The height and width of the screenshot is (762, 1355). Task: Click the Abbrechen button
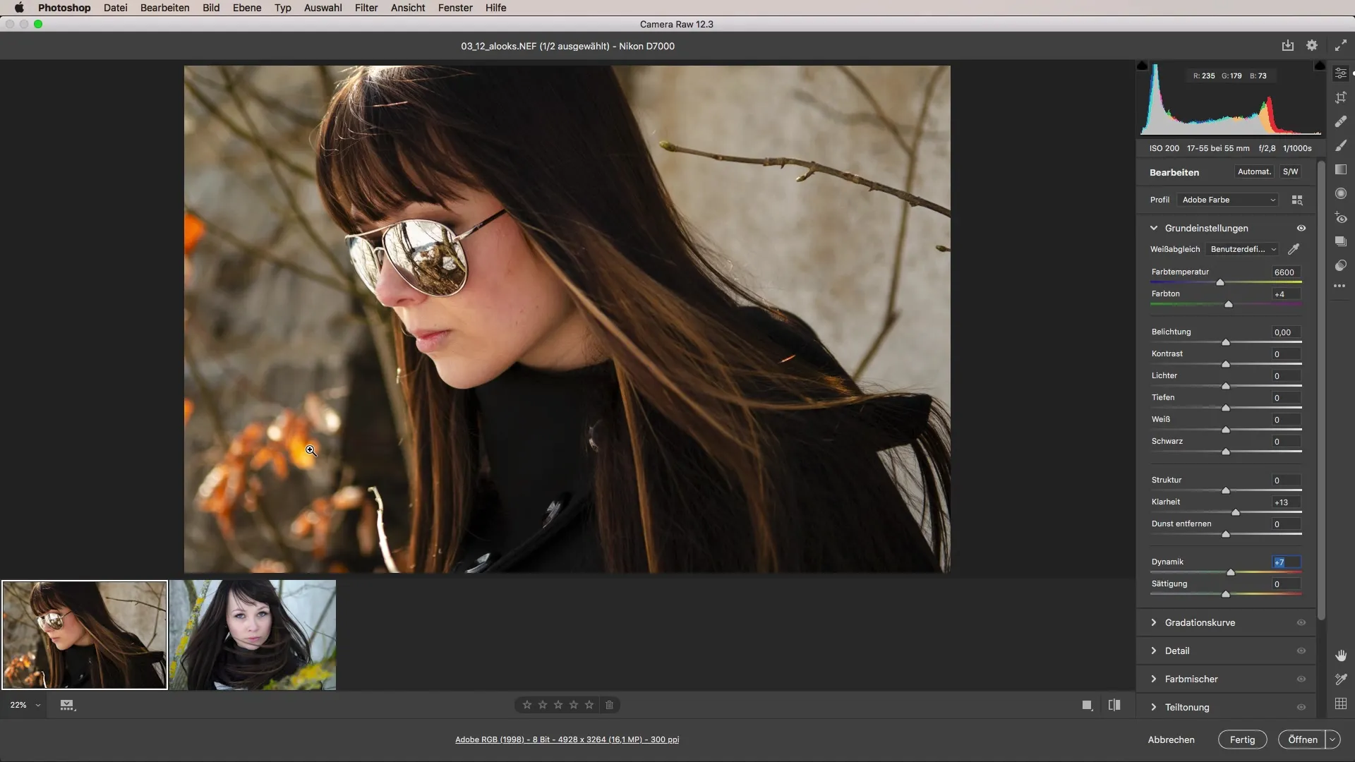1171,739
